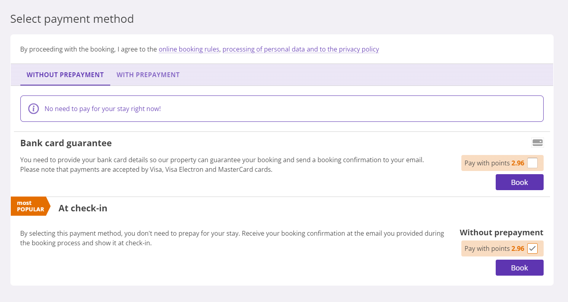Switch to the WITH PREPAYMENT tab
The image size is (568, 302).
point(148,75)
